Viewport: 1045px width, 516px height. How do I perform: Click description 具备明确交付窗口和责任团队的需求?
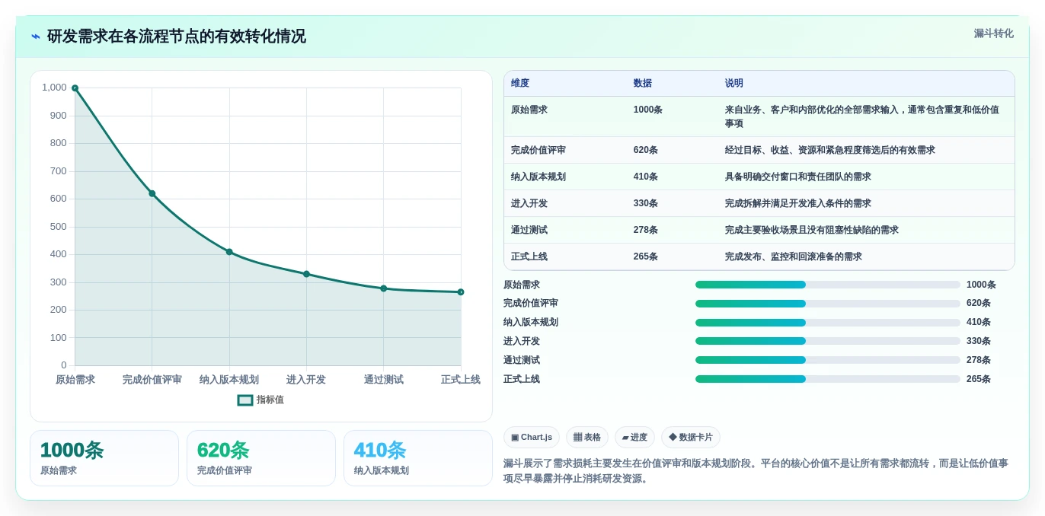point(798,177)
